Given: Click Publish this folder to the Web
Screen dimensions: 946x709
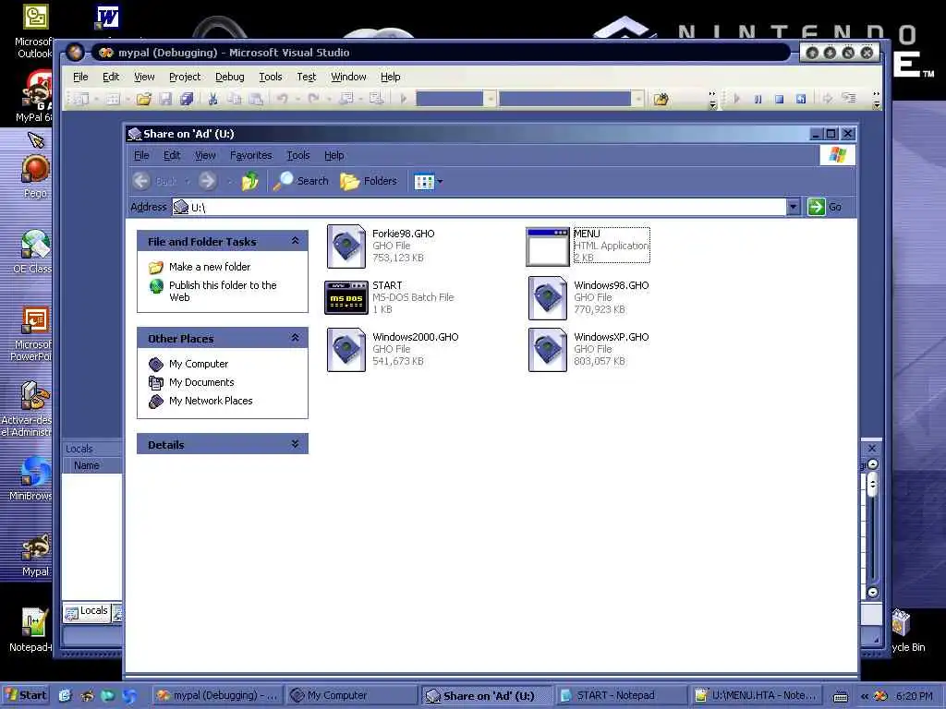Looking at the screenshot, I should tap(223, 291).
